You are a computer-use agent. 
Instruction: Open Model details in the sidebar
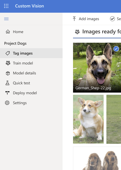click(x=31, y=73)
